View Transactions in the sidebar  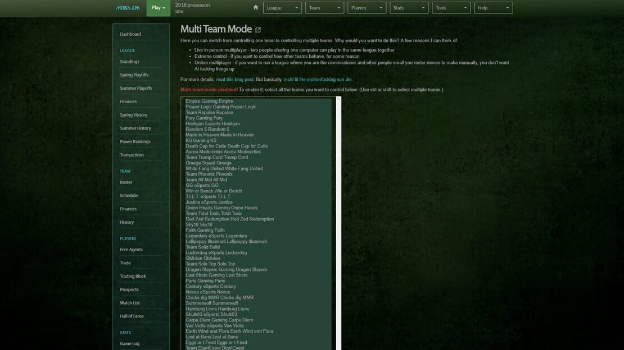(x=132, y=155)
